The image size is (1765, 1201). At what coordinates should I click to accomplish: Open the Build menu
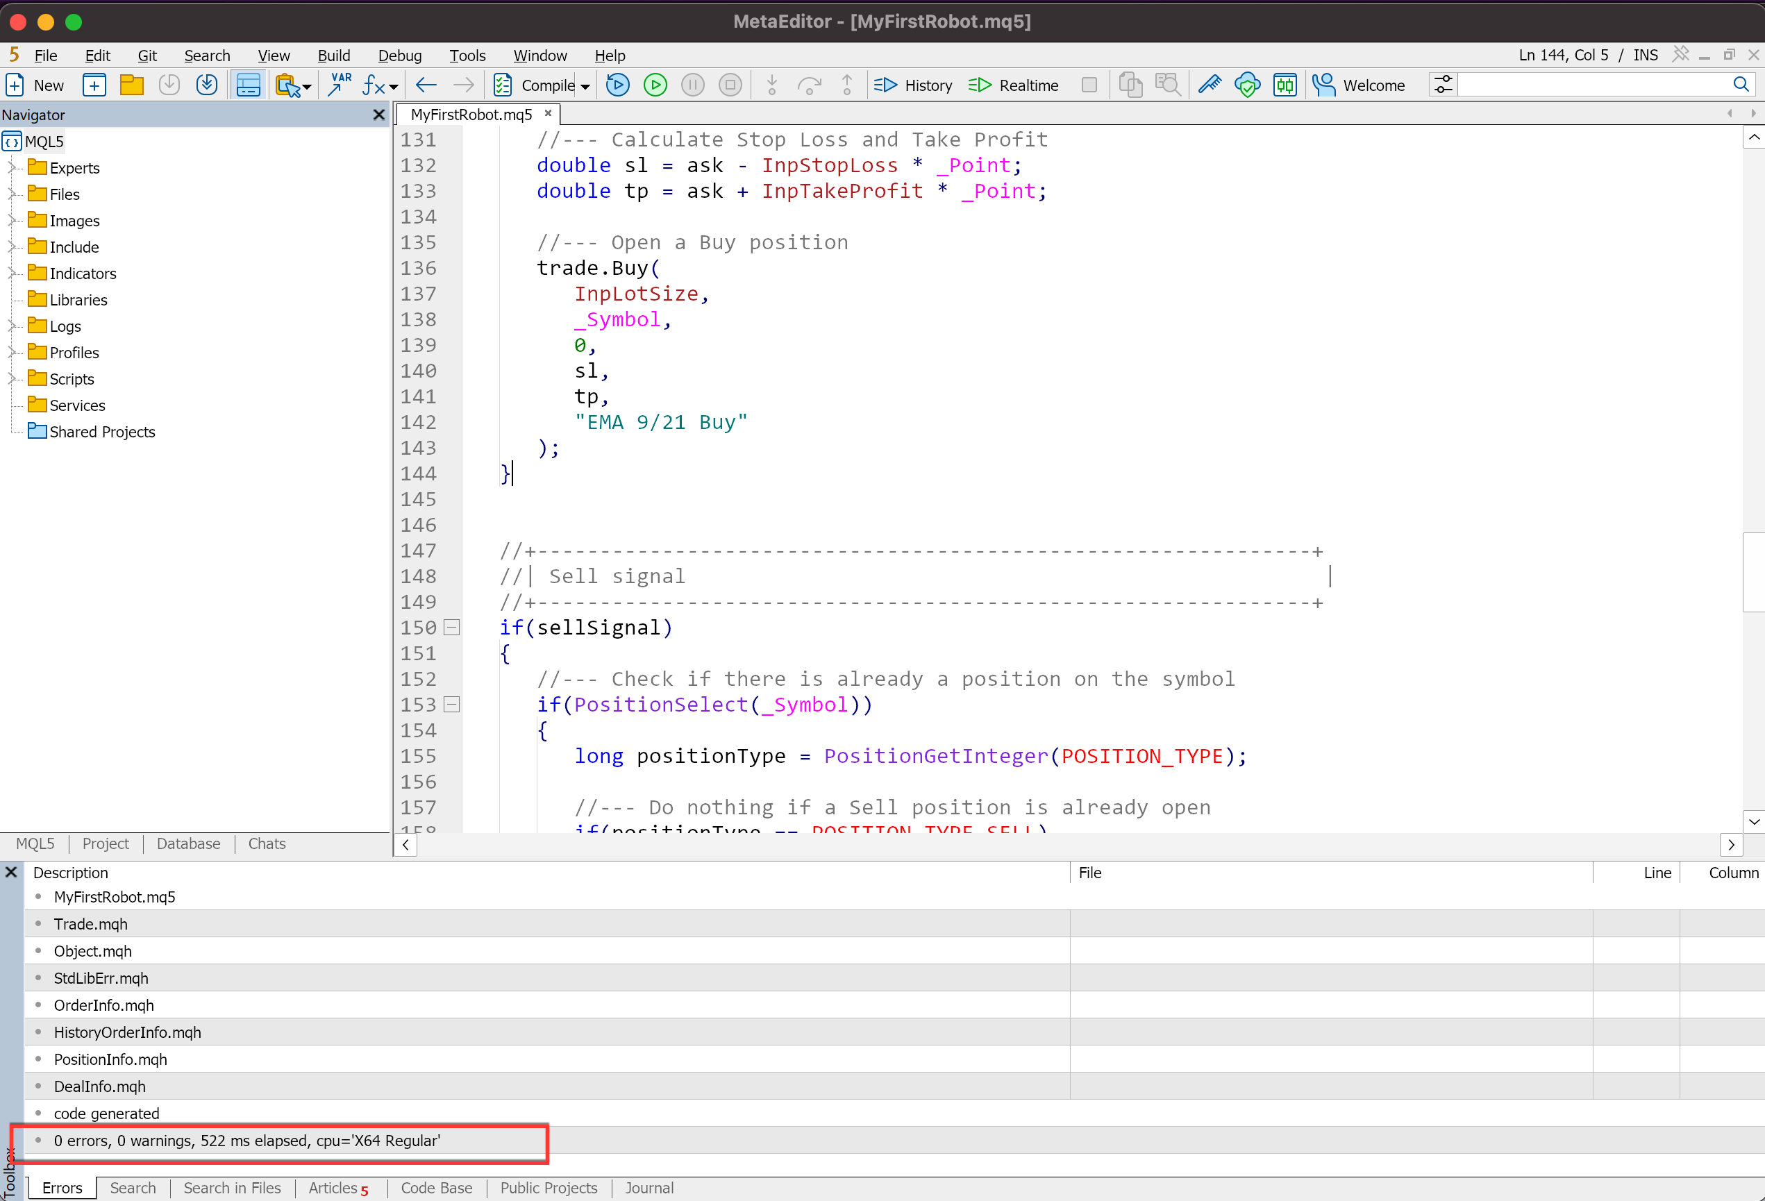(x=333, y=56)
